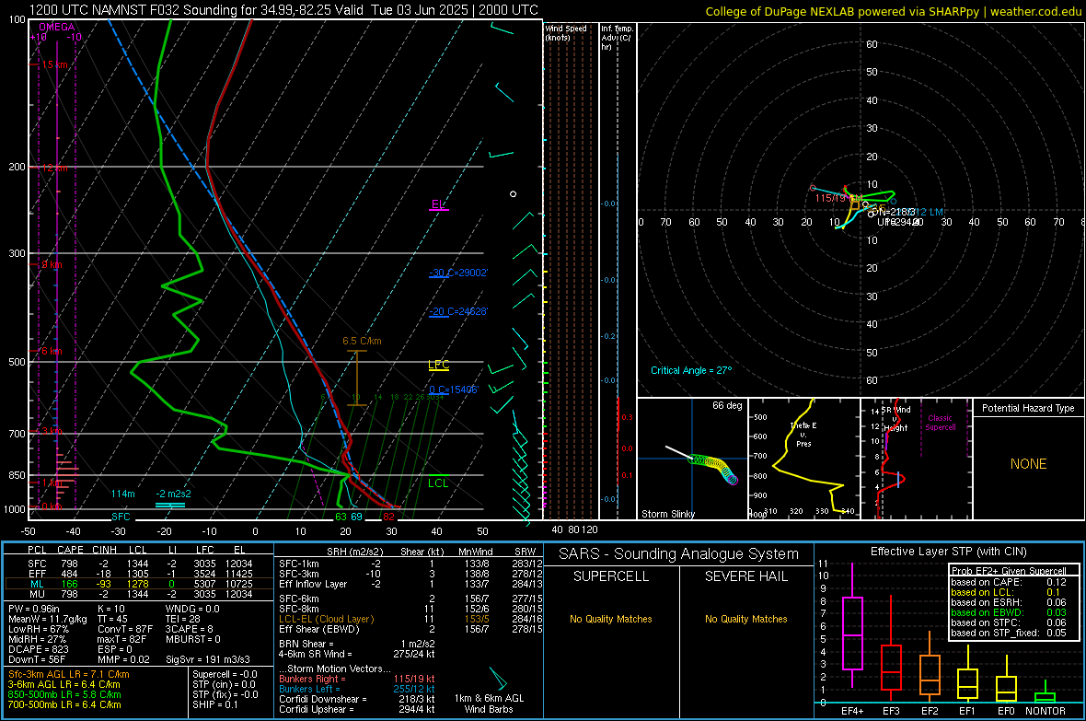This screenshot has height=721, width=1086.
Task: Click the orange 'NONE' hazard type
Action: pyautogui.click(x=1028, y=464)
